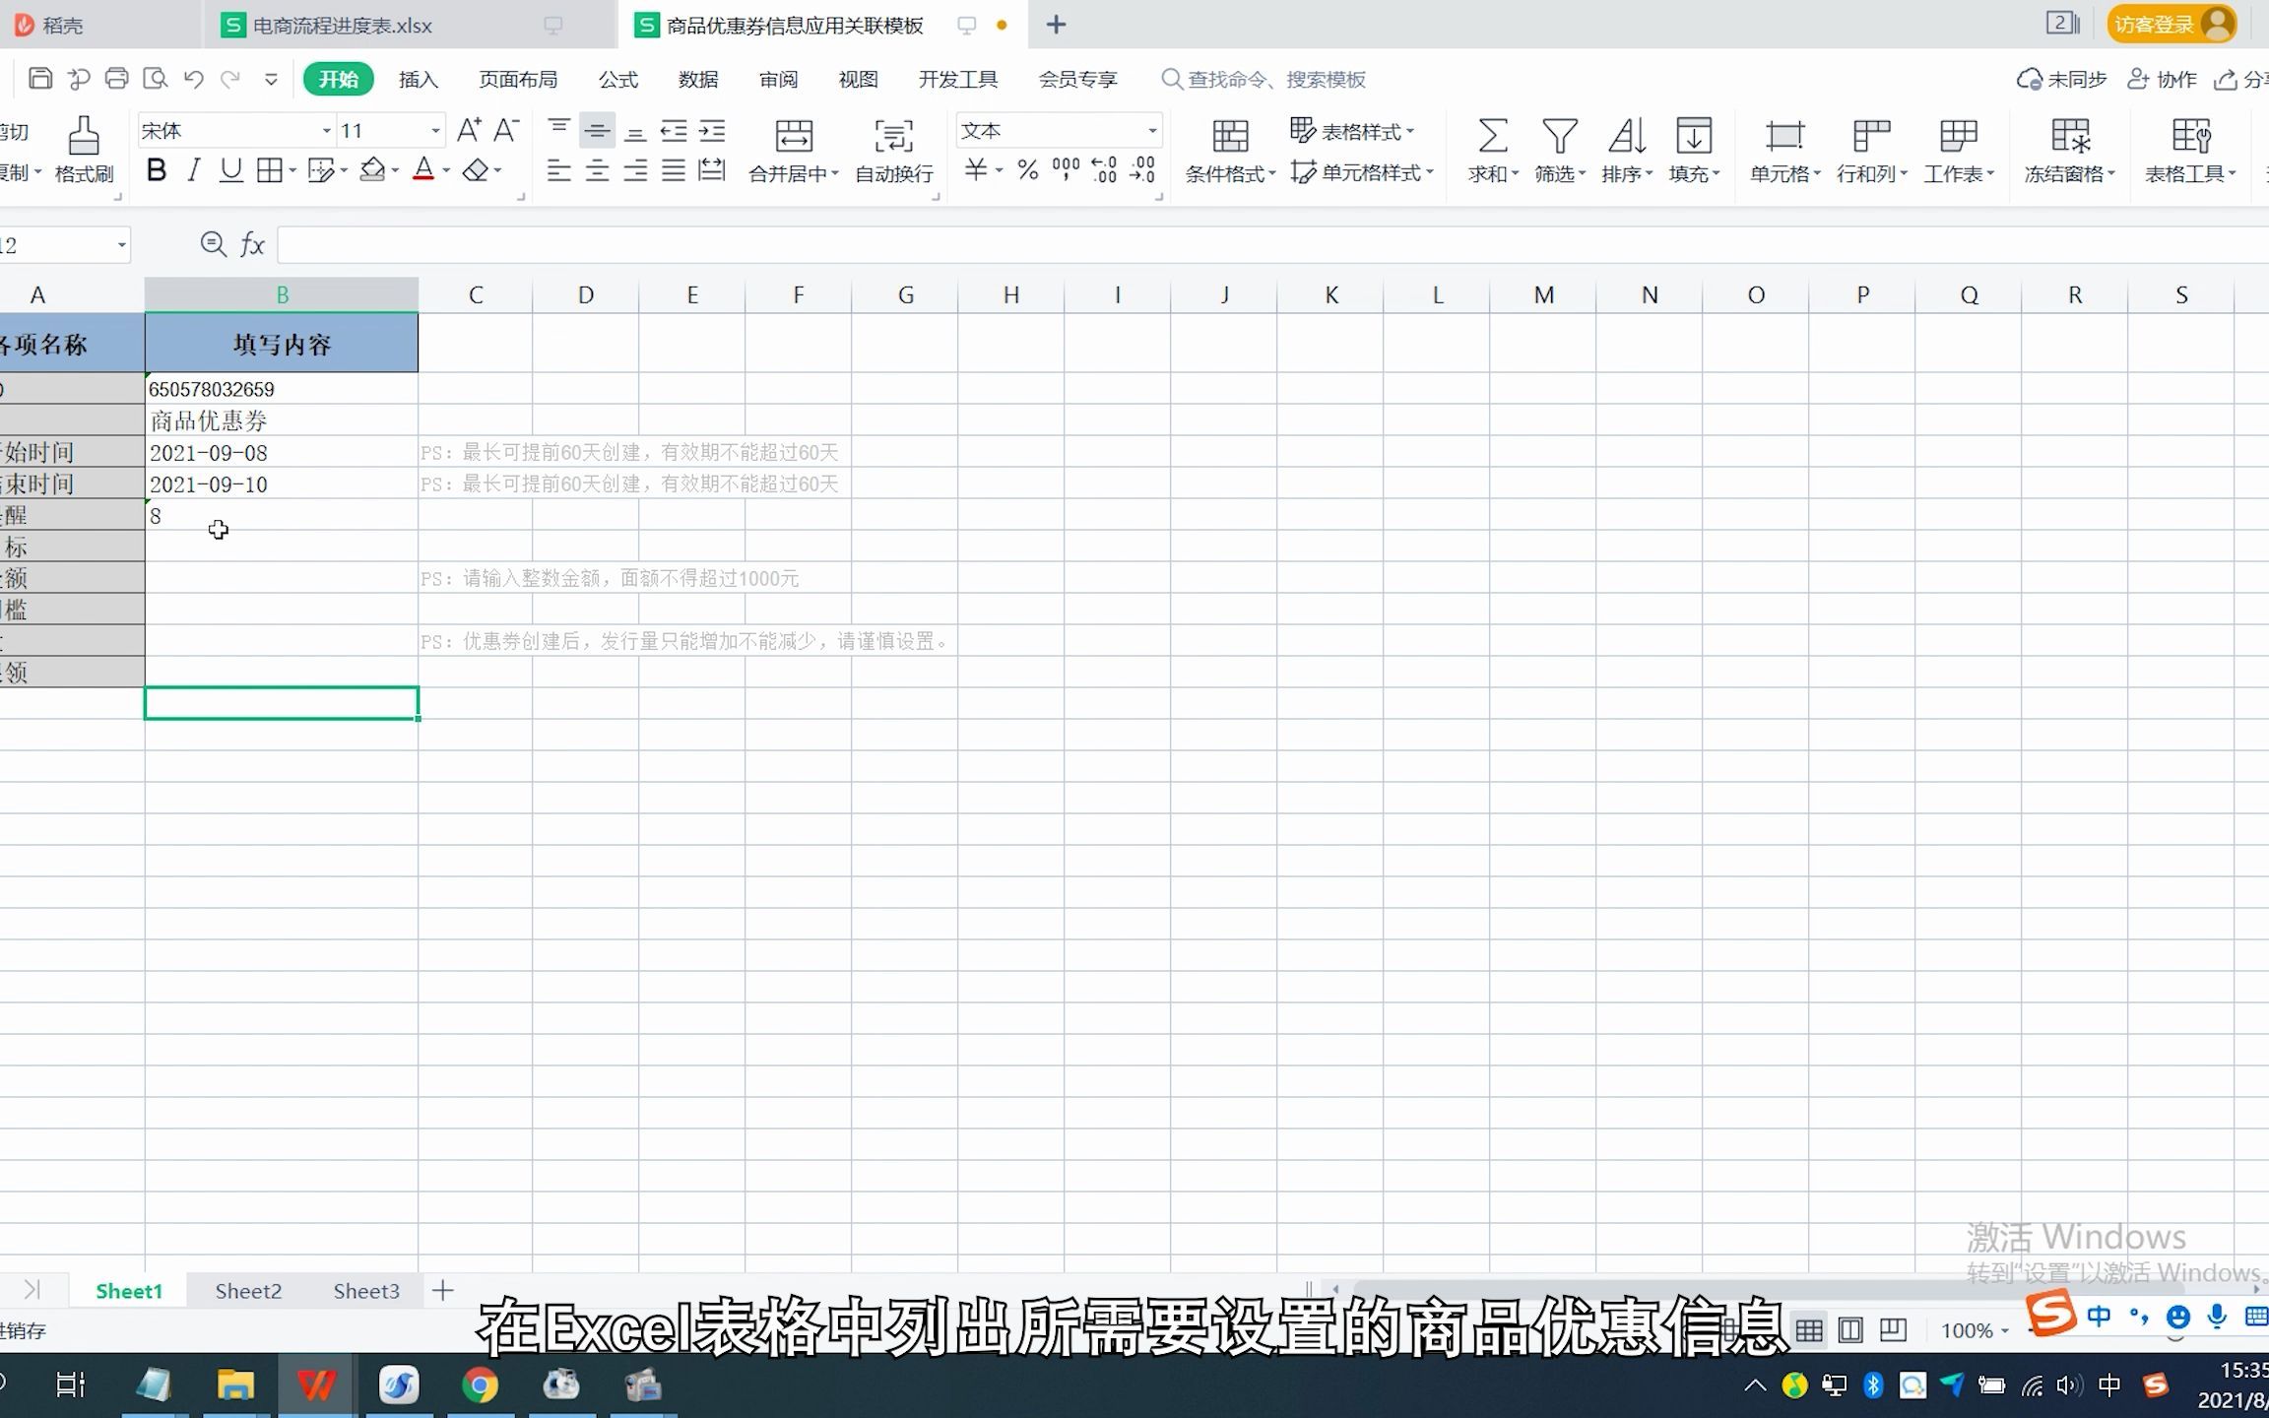Click the Merge and Center (合并居中) icon
The width and height of the screenshot is (2269, 1418).
[794, 138]
